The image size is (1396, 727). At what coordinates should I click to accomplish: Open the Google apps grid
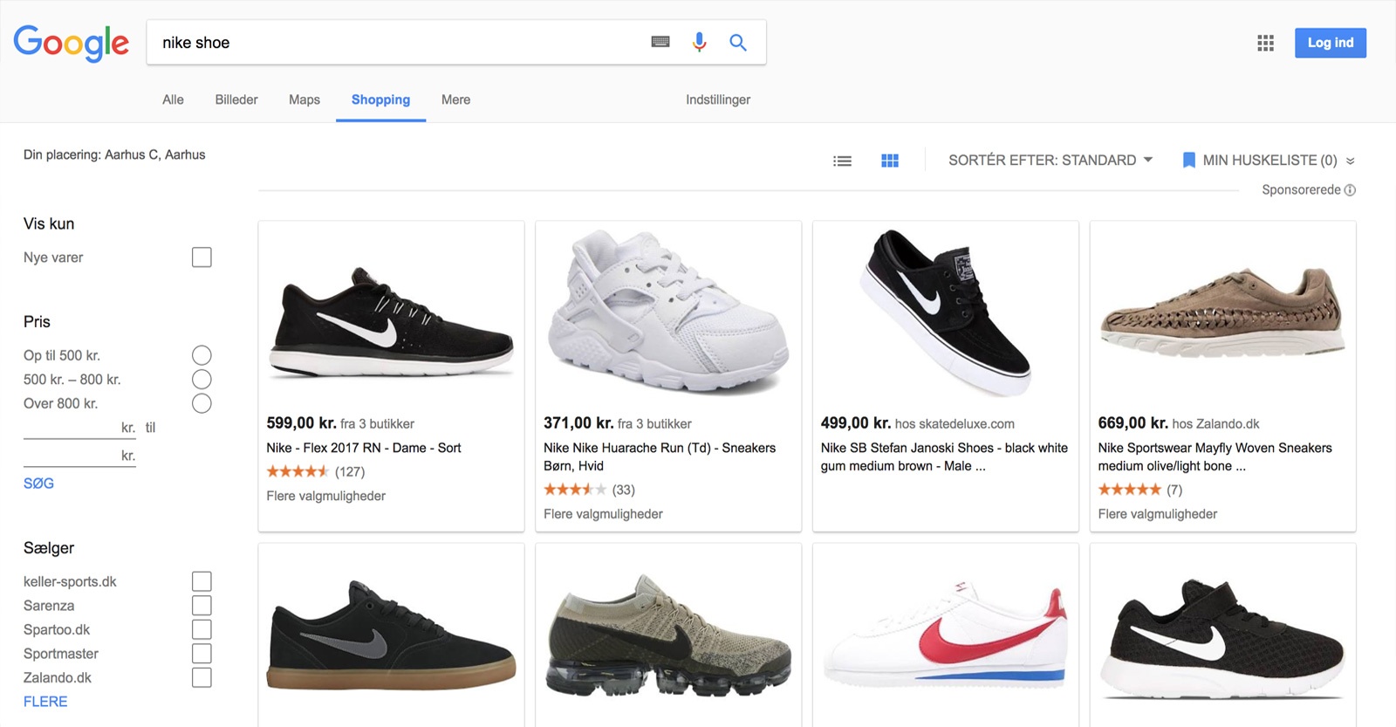tap(1265, 43)
